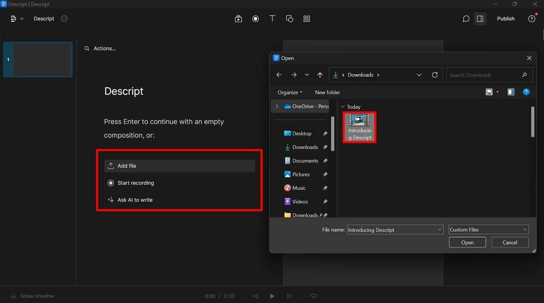Select Pictures in the navigation pane
The width and height of the screenshot is (544, 303).
click(297, 174)
